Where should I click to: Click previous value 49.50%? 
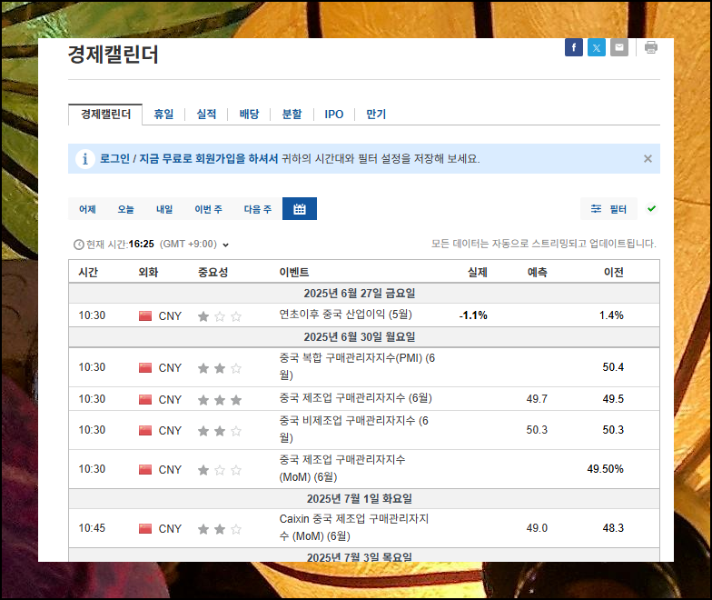point(605,469)
